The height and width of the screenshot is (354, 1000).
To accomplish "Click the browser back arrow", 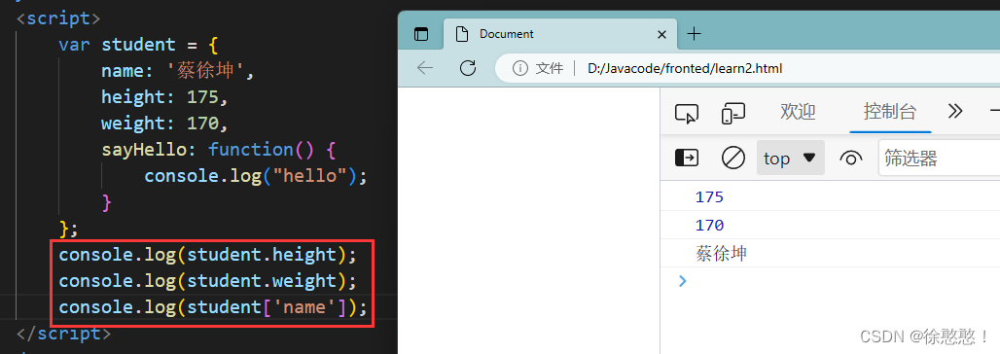I will tap(425, 68).
